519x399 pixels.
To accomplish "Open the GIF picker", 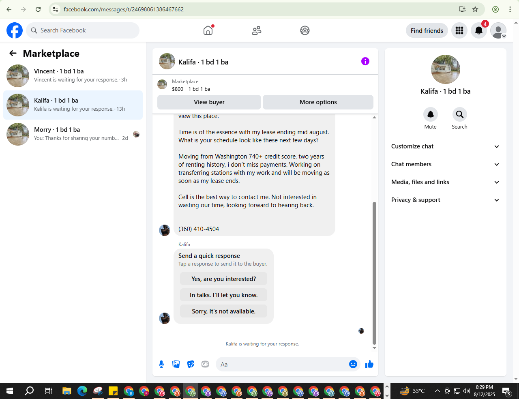I will tap(205, 364).
